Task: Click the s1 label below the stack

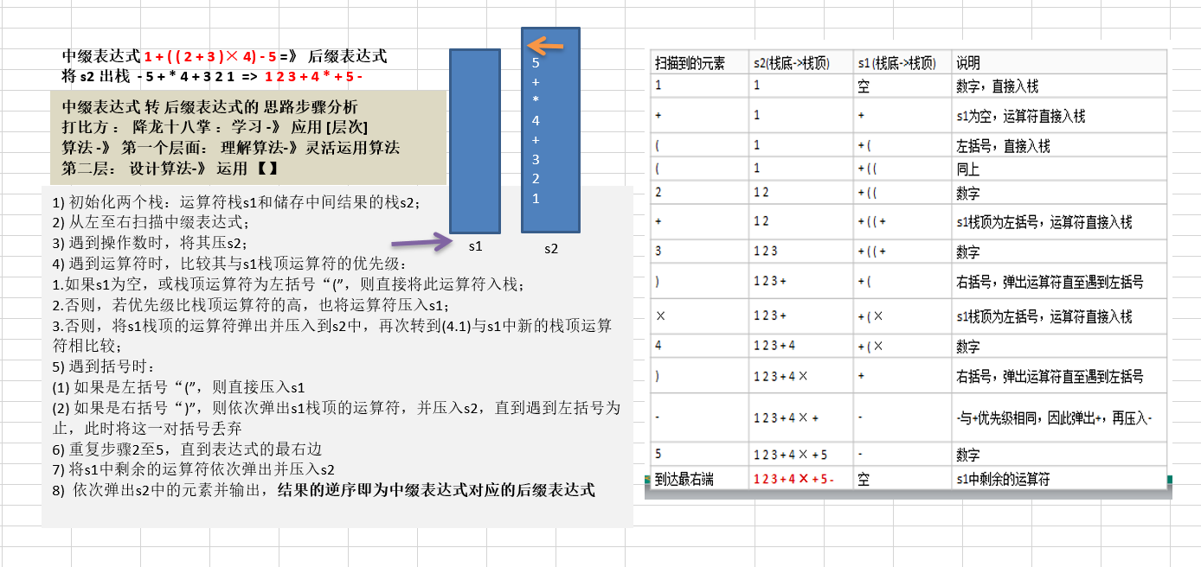Action: 475,246
